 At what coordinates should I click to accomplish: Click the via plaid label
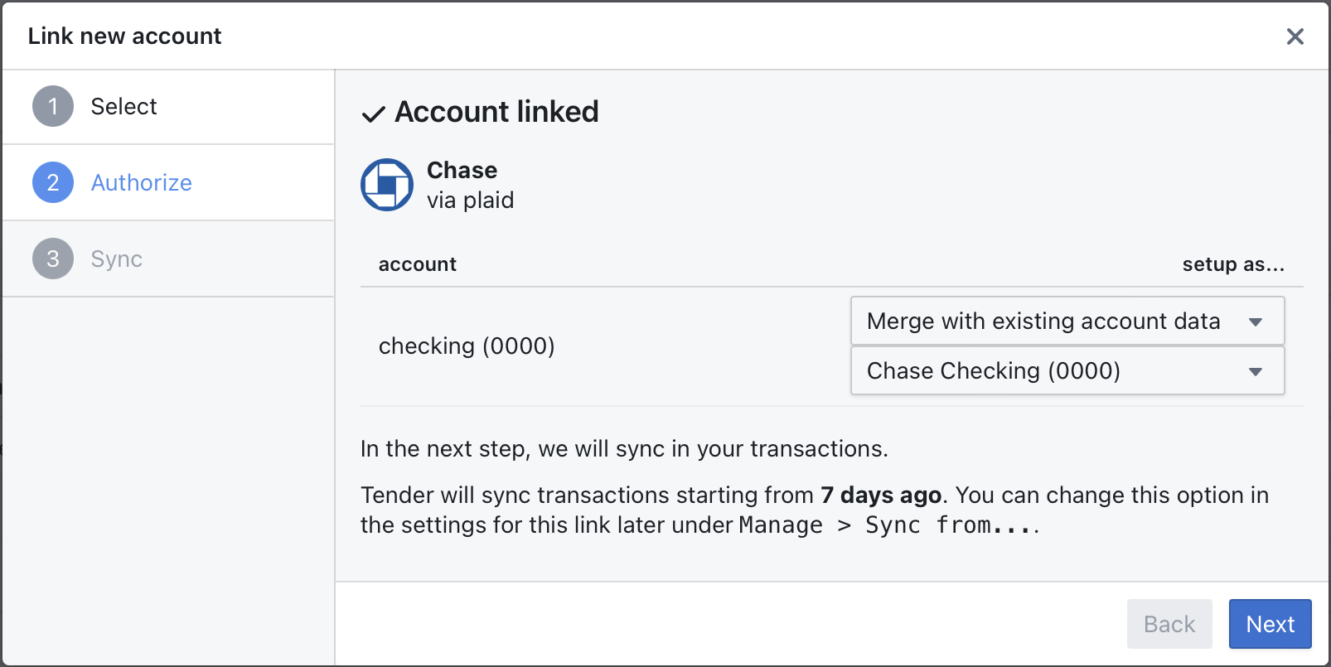[x=470, y=200]
